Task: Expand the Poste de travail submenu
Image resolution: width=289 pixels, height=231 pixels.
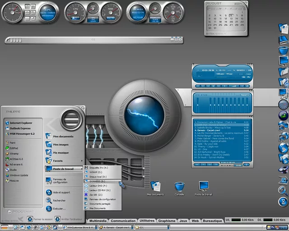Action: 63,168
